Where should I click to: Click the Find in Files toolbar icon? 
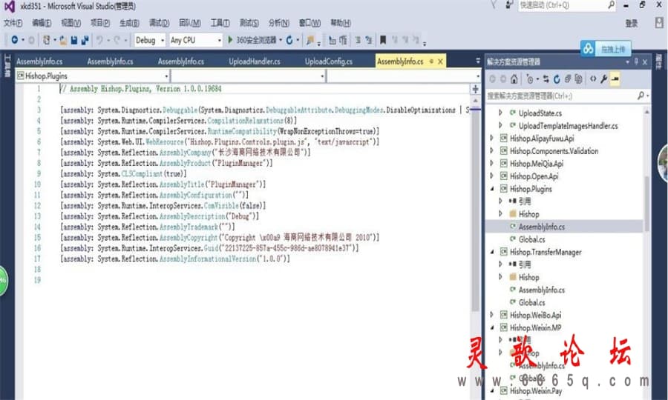click(x=310, y=41)
